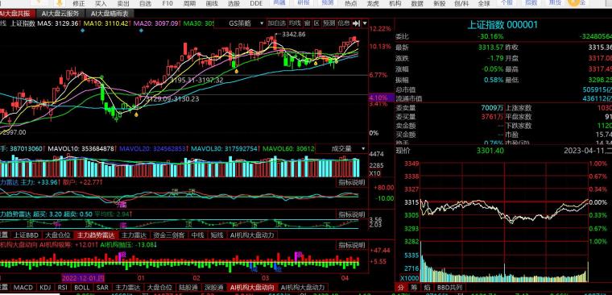Select the MACD indicator tab

(23, 288)
